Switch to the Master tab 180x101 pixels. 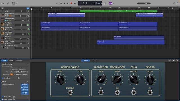click(11, 61)
